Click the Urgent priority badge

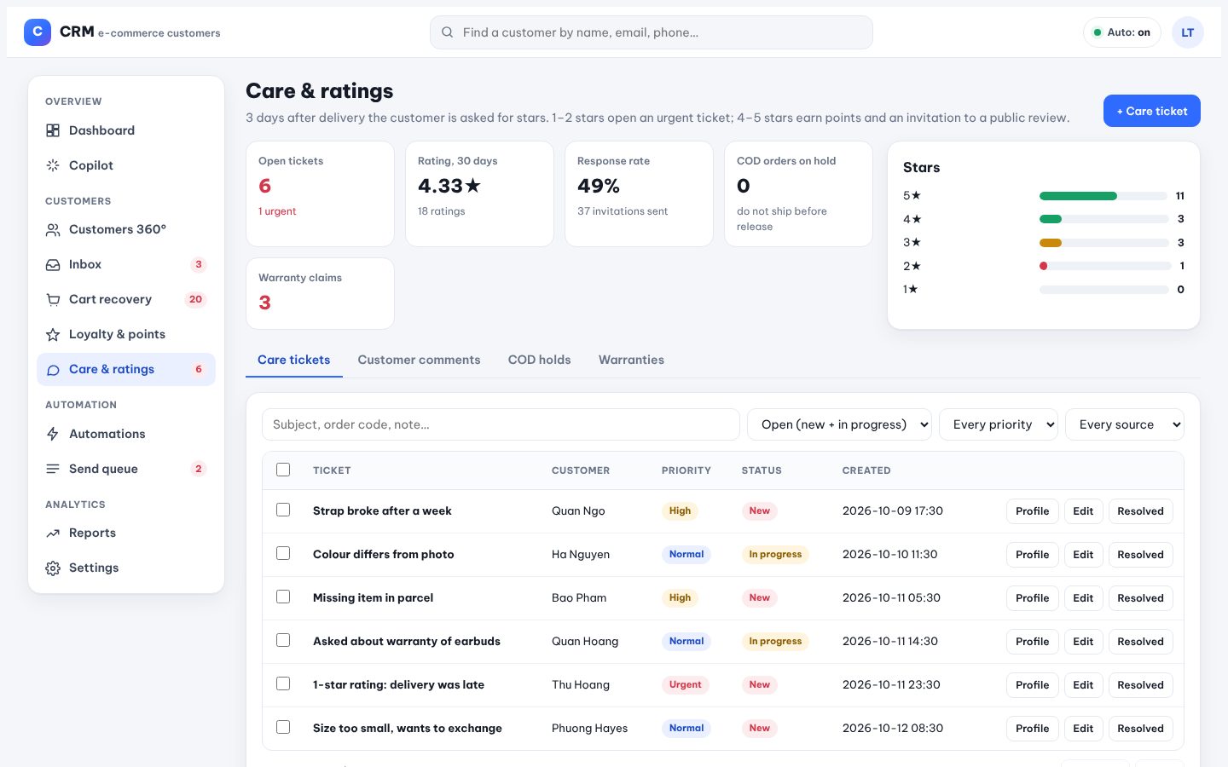coord(686,684)
